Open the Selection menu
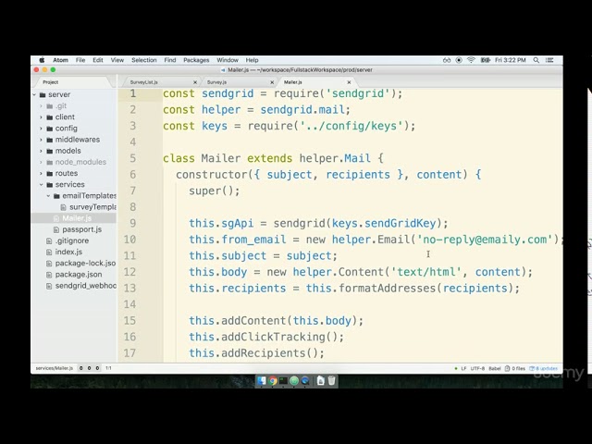592x444 pixels. [x=144, y=60]
